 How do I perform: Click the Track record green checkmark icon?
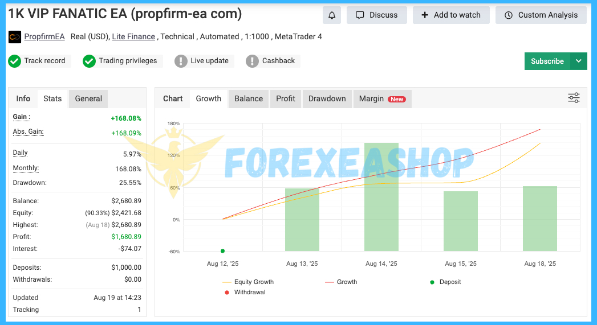[14, 61]
